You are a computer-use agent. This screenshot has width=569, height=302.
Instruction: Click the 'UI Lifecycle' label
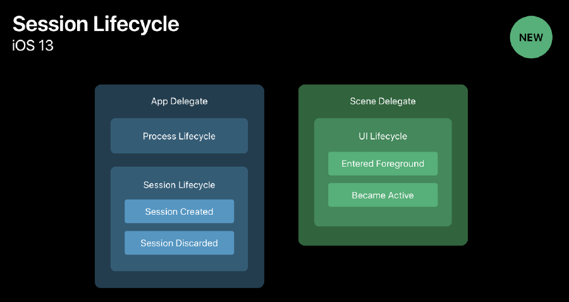tap(383, 136)
